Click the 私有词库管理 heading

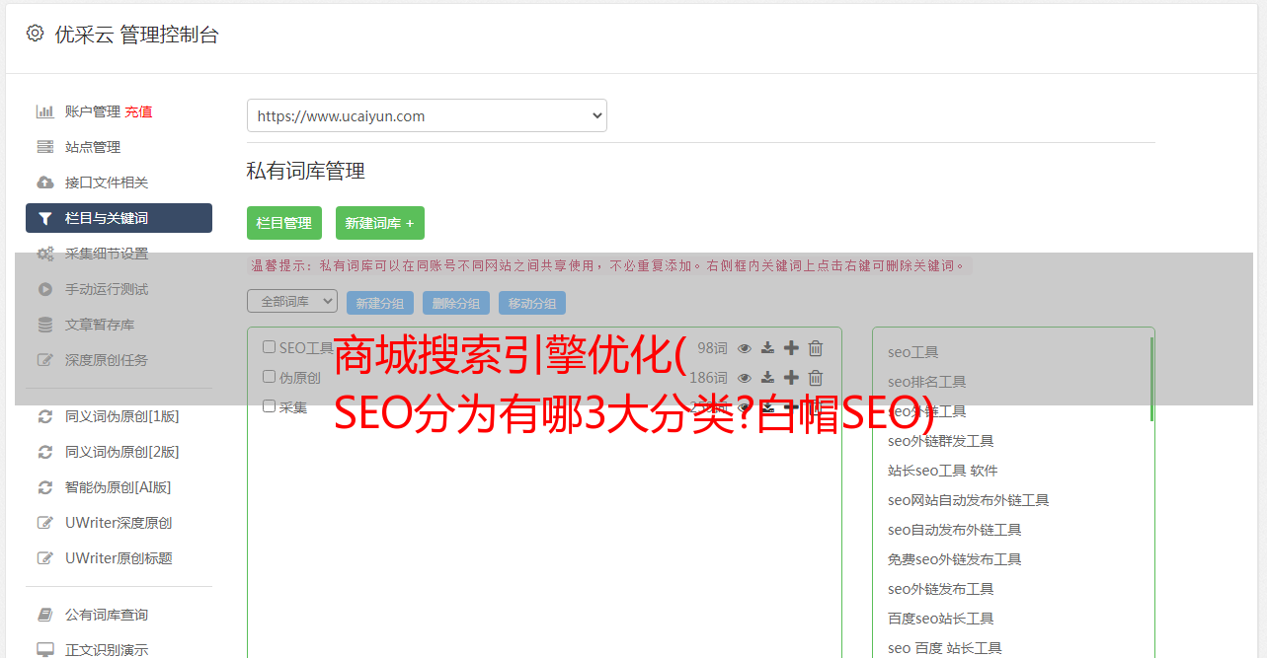tap(306, 171)
